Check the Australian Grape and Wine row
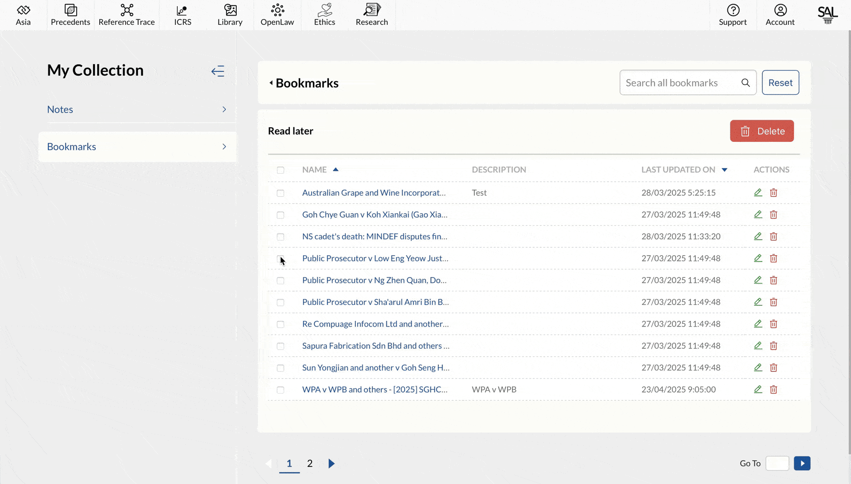Image resolution: width=851 pixels, height=484 pixels. click(x=281, y=193)
